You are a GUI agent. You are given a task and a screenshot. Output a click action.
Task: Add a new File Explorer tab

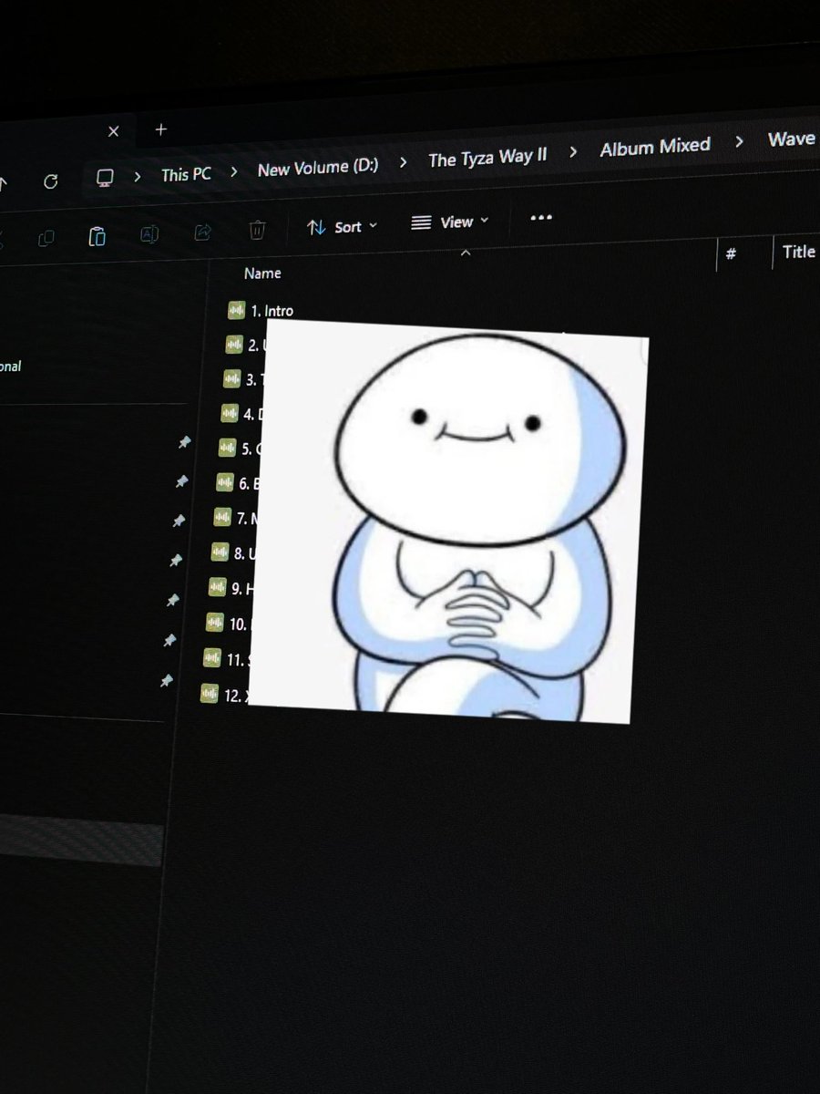161,129
